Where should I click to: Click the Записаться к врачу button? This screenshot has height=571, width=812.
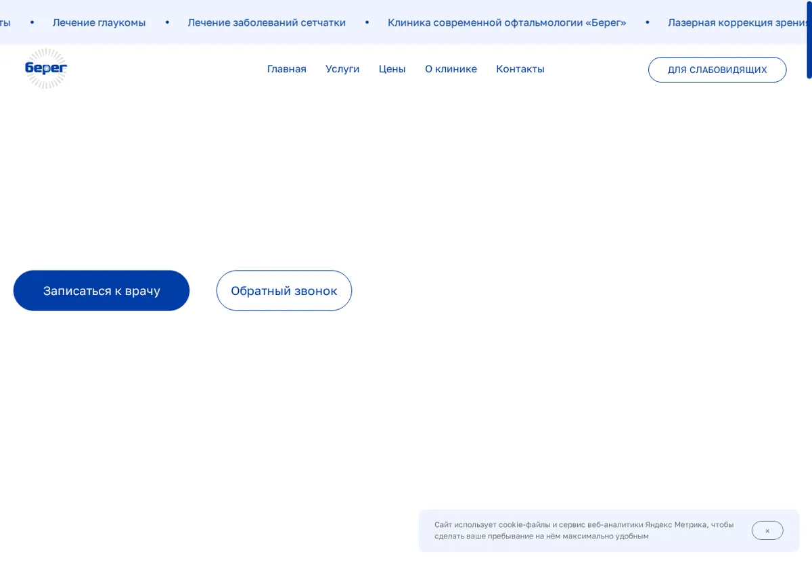pyautogui.click(x=101, y=291)
